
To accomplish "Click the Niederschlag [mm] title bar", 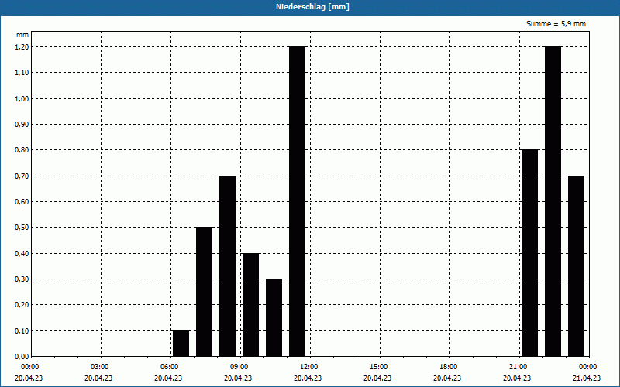I will (x=310, y=7).
